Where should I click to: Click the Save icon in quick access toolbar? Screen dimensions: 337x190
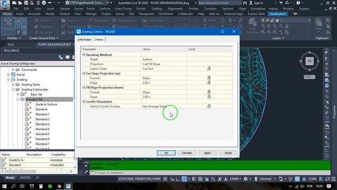[x=26, y=3]
